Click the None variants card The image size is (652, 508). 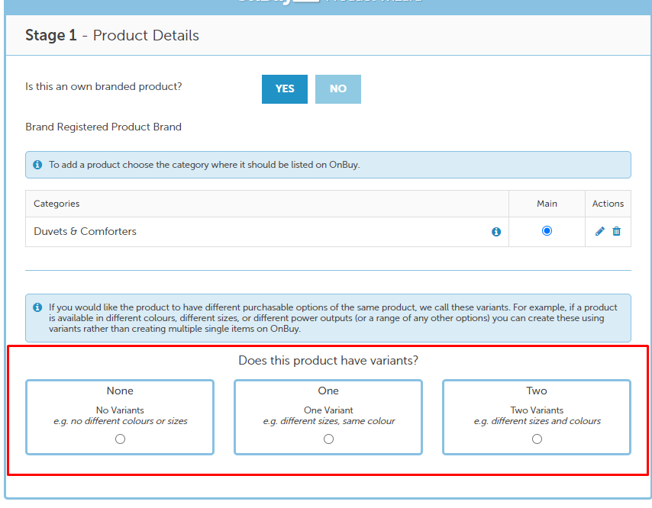tap(120, 417)
